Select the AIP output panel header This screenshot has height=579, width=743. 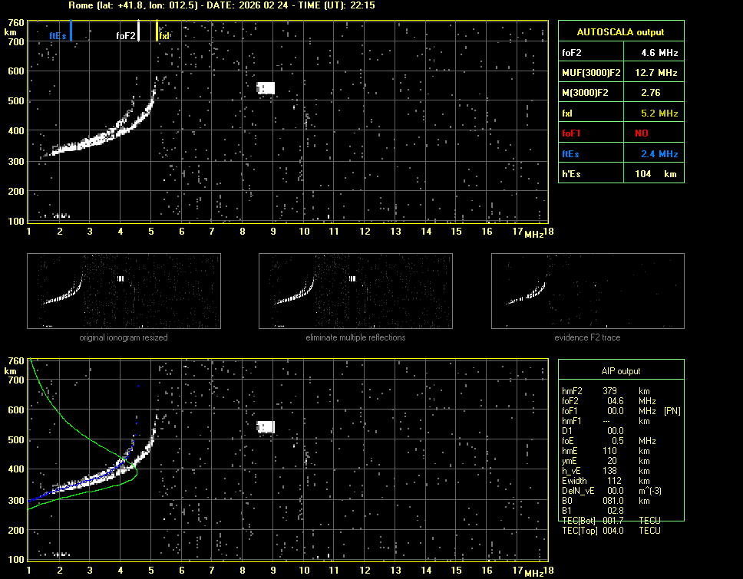pos(620,371)
